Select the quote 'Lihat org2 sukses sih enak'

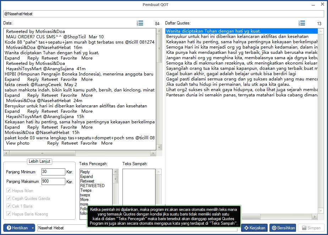tap(242, 90)
